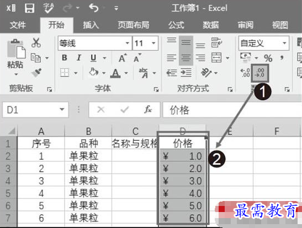
Task: Click the text Orientation icon
Action: point(206,73)
